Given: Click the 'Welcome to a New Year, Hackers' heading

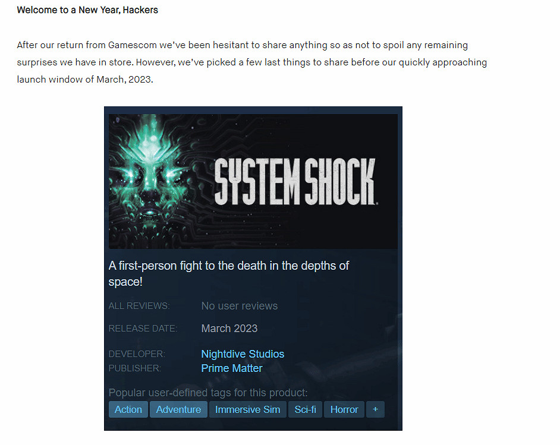Looking at the screenshot, I should coord(87,10).
